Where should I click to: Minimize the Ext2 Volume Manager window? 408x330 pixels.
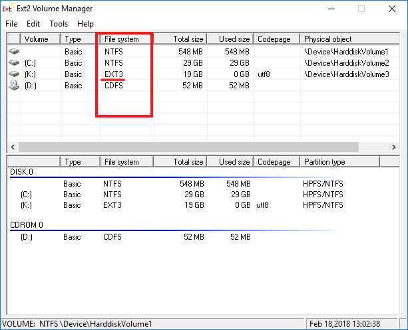[331, 9]
